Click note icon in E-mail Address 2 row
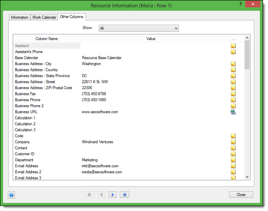The width and height of the screenshot is (268, 211). pos(233,172)
